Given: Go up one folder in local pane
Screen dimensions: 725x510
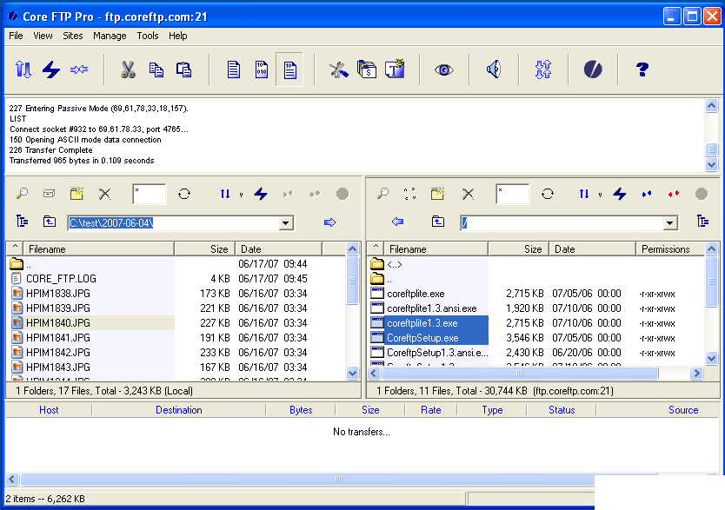Looking at the screenshot, I should (x=50, y=222).
